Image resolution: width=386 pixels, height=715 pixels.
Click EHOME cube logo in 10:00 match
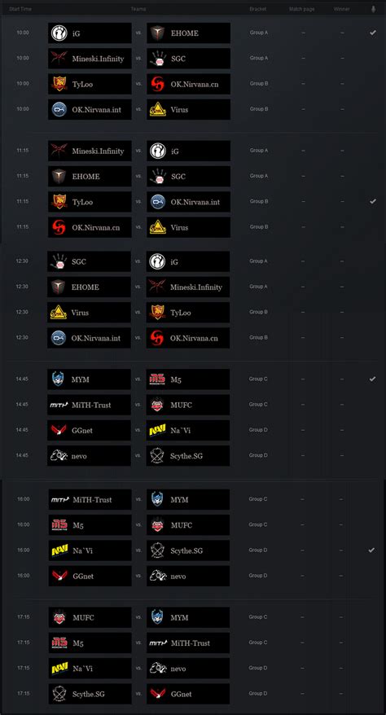pos(158,33)
